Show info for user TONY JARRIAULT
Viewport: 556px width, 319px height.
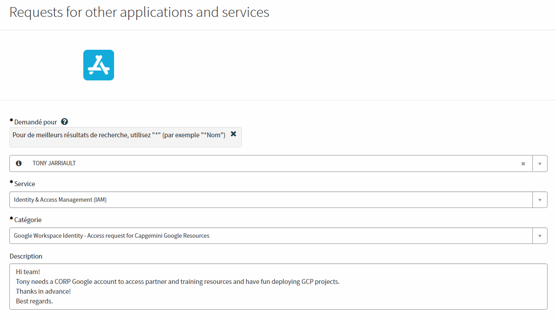[19, 163]
